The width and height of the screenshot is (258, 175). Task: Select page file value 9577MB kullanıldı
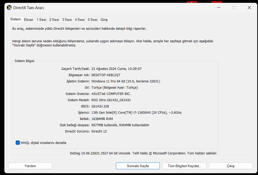[x=104, y=125]
